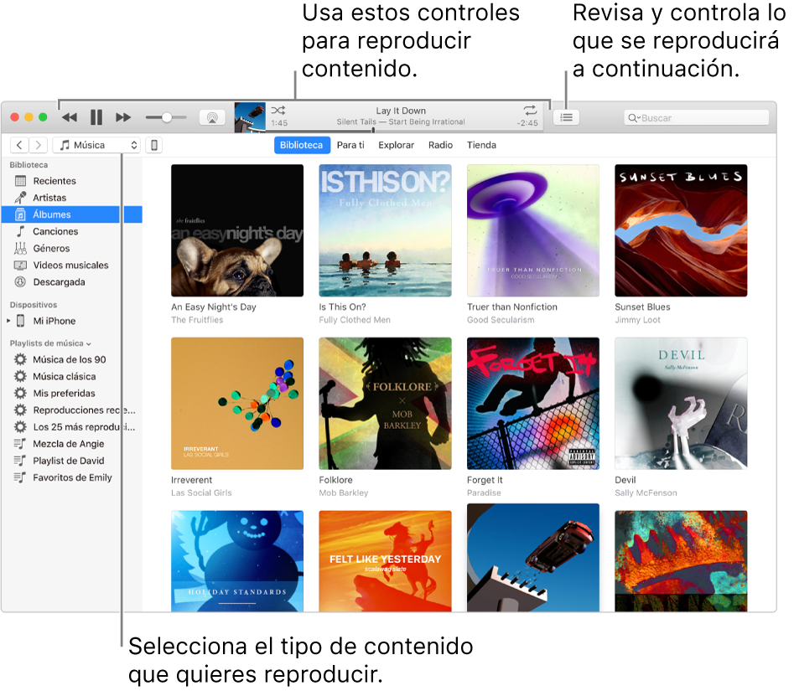Image resolution: width=794 pixels, height=691 pixels.
Task: Click the playback progress bar
Action: (x=404, y=131)
